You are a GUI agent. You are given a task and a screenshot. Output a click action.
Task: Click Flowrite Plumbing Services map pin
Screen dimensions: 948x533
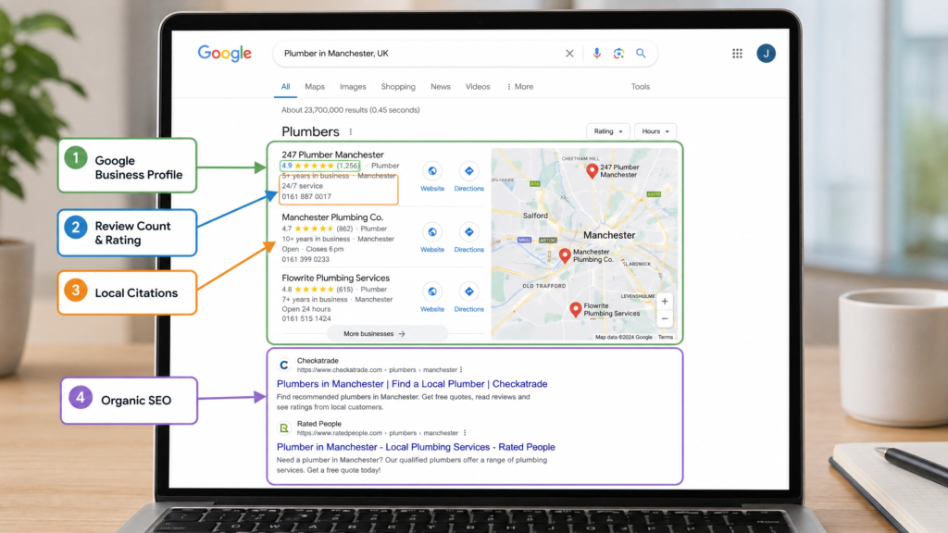coord(576,310)
